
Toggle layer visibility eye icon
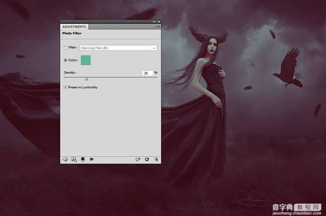(91, 159)
